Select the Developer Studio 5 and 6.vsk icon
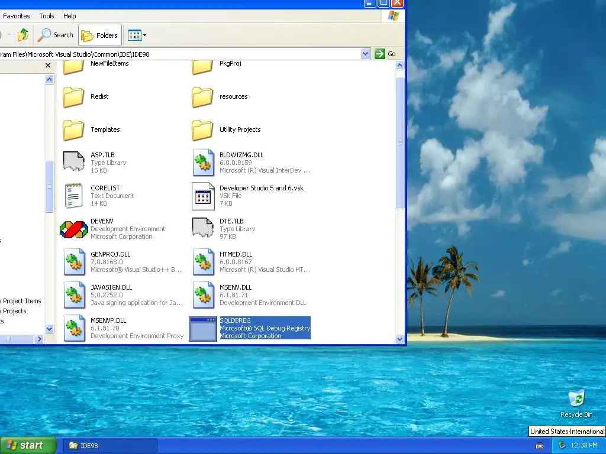This screenshot has width=606, height=454. [203, 196]
